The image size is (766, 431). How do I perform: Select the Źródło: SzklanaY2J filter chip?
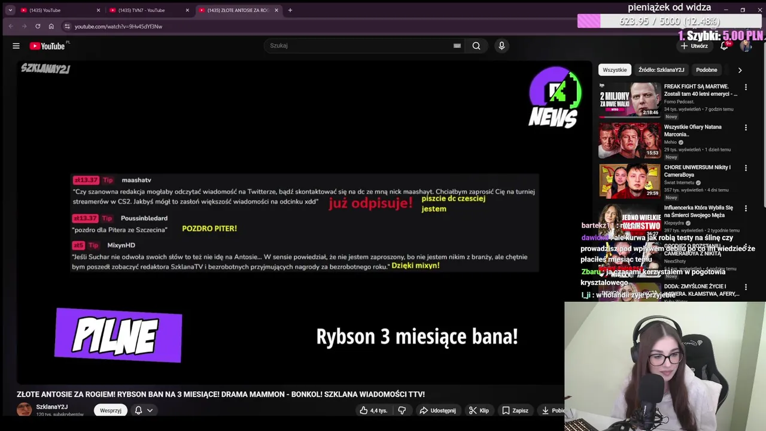coord(661,70)
